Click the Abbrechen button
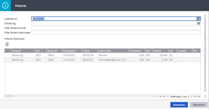The image size is (209, 109). tap(199, 105)
